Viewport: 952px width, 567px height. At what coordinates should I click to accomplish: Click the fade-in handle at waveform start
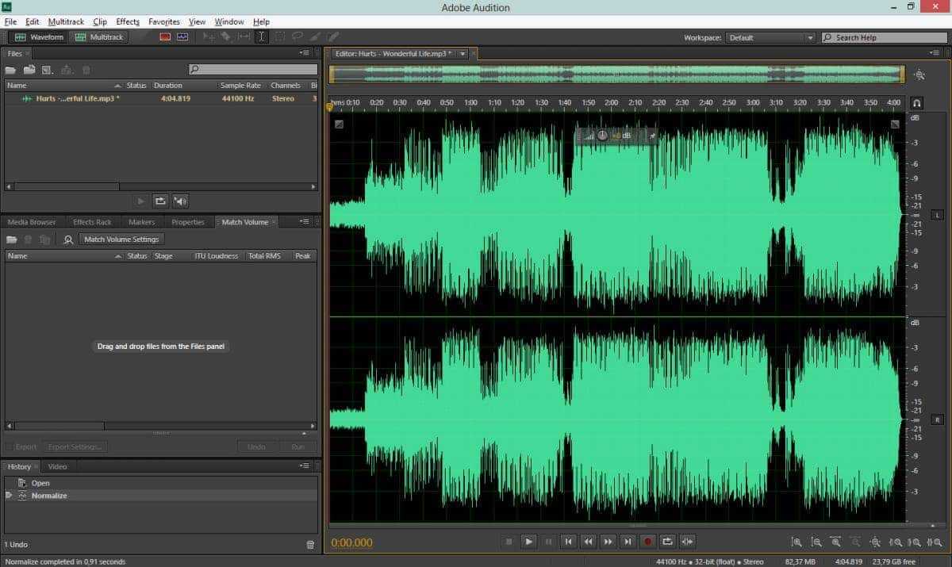[x=339, y=124]
